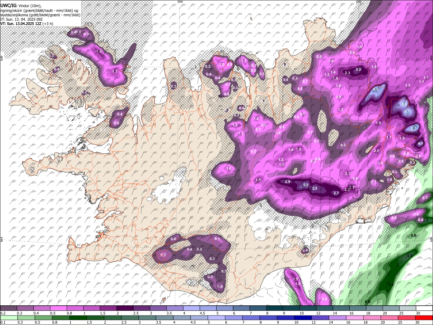Click the 'rigning/skúrir' legend description line
This screenshot has height=325, width=433.
pos(39,10)
